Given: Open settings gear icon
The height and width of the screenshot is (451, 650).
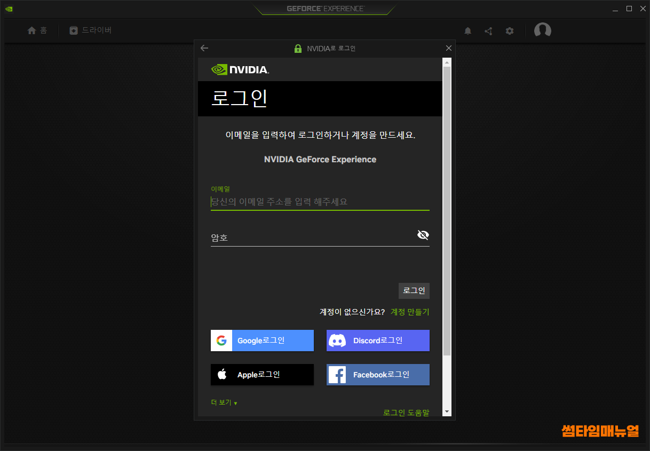Looking at the screenshot, I should click(x=510, y=31).
